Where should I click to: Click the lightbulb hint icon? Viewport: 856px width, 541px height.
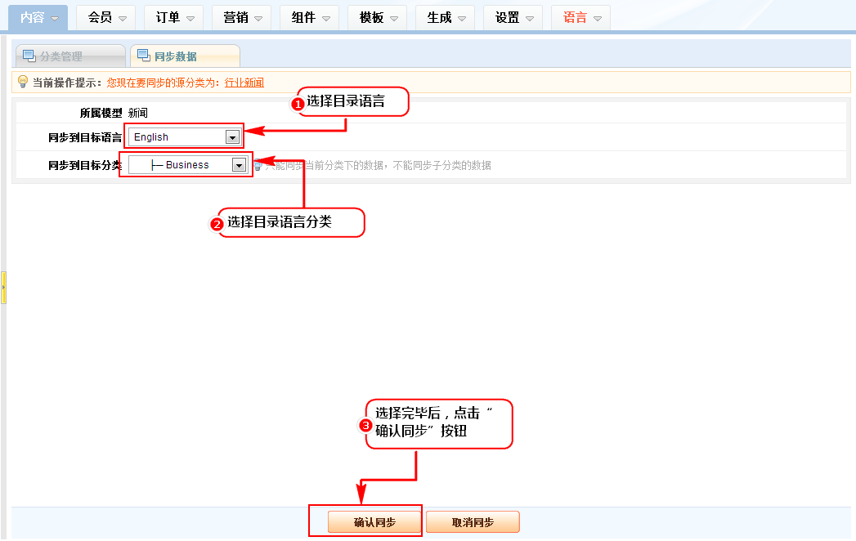(23, 82)
